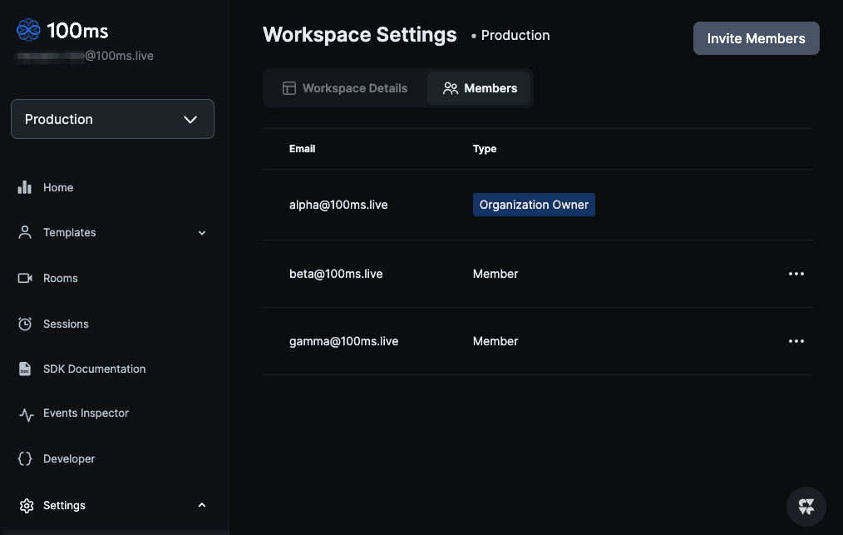Open Sessions from the sidebar

(66, 324)
